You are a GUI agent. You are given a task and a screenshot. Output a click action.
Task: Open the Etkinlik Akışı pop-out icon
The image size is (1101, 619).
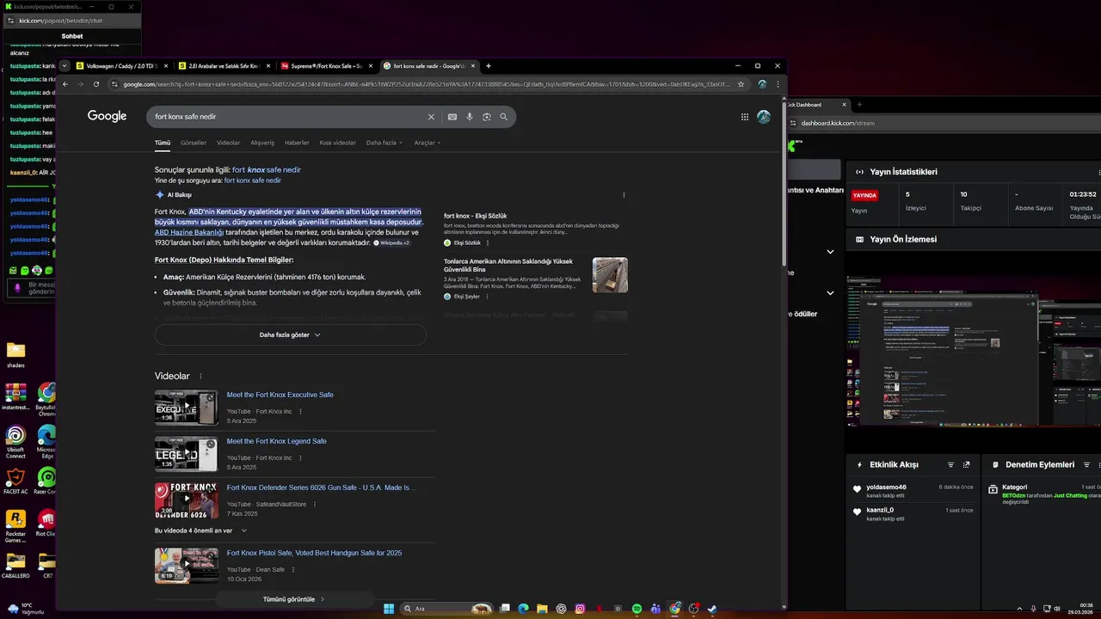click(x=966, y=464)
